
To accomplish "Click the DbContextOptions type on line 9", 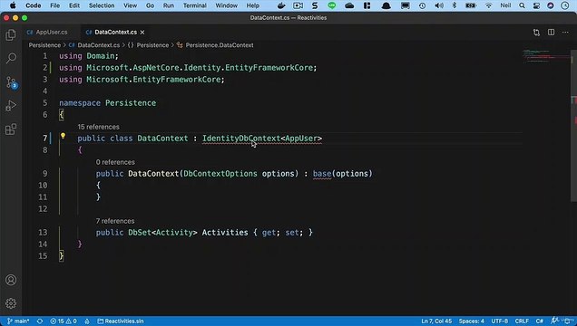I will click(220, 174).
